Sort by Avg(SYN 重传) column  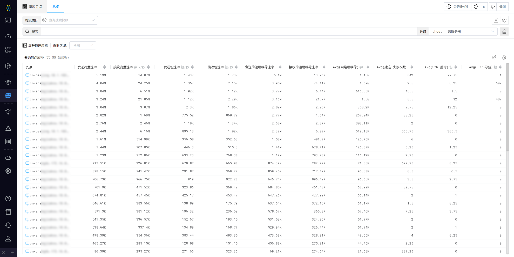coord(456,67)
